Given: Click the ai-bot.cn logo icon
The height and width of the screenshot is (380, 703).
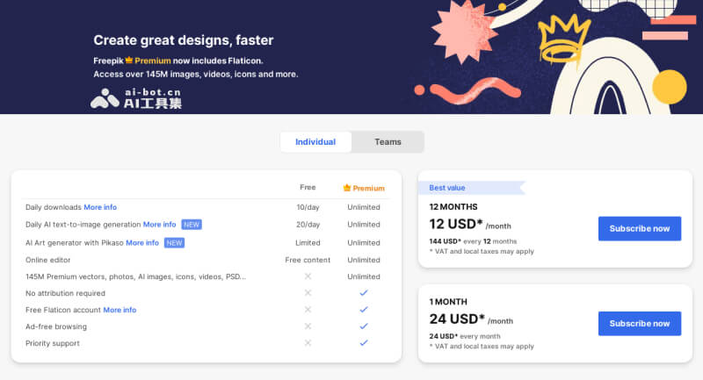Looking at the screenshot, I should [x=105, y=98].
